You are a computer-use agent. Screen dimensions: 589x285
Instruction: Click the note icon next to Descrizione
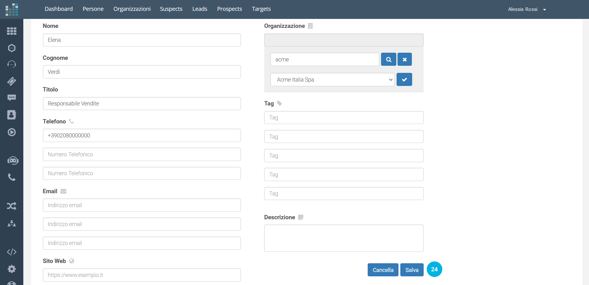301,217
